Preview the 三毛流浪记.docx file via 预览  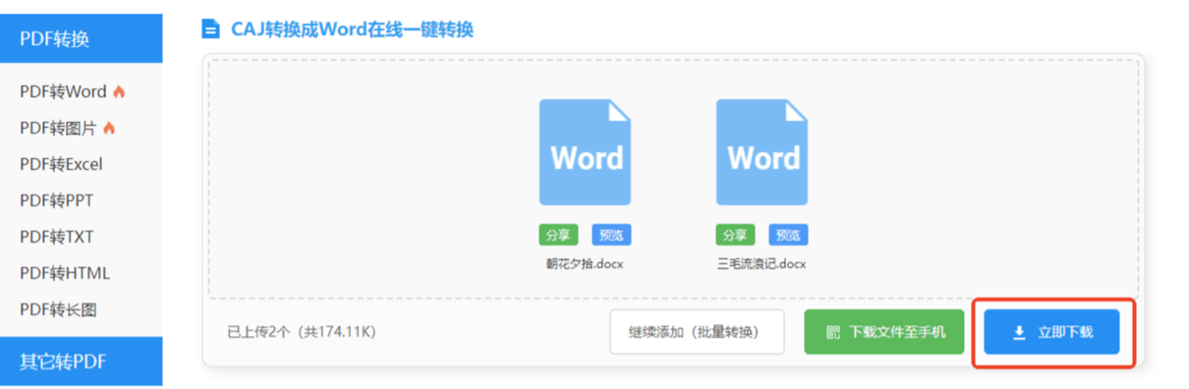[x=788, y=235]
